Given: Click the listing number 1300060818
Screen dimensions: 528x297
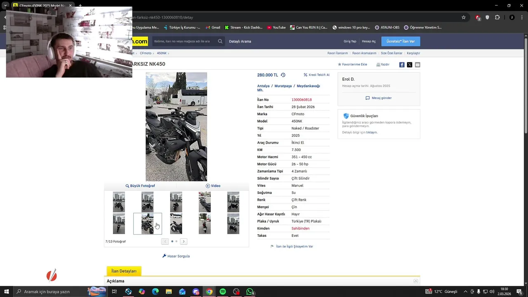Looking at the screenshot, I should tap(302, 100).
